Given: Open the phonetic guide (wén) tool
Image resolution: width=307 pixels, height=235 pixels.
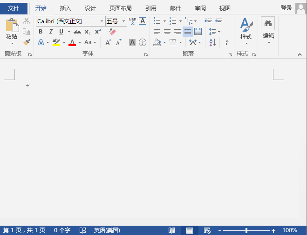Looking at the screenshot, I should coord(133,21).
